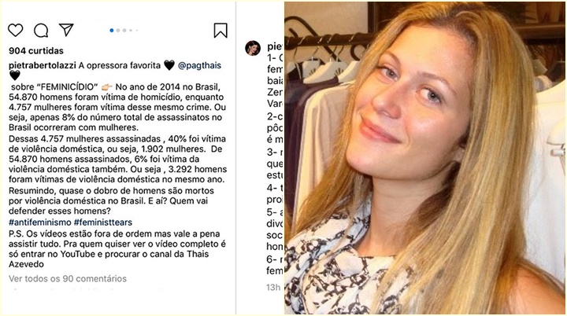Jump to the third carousel dot

click(x=124, y=31)
